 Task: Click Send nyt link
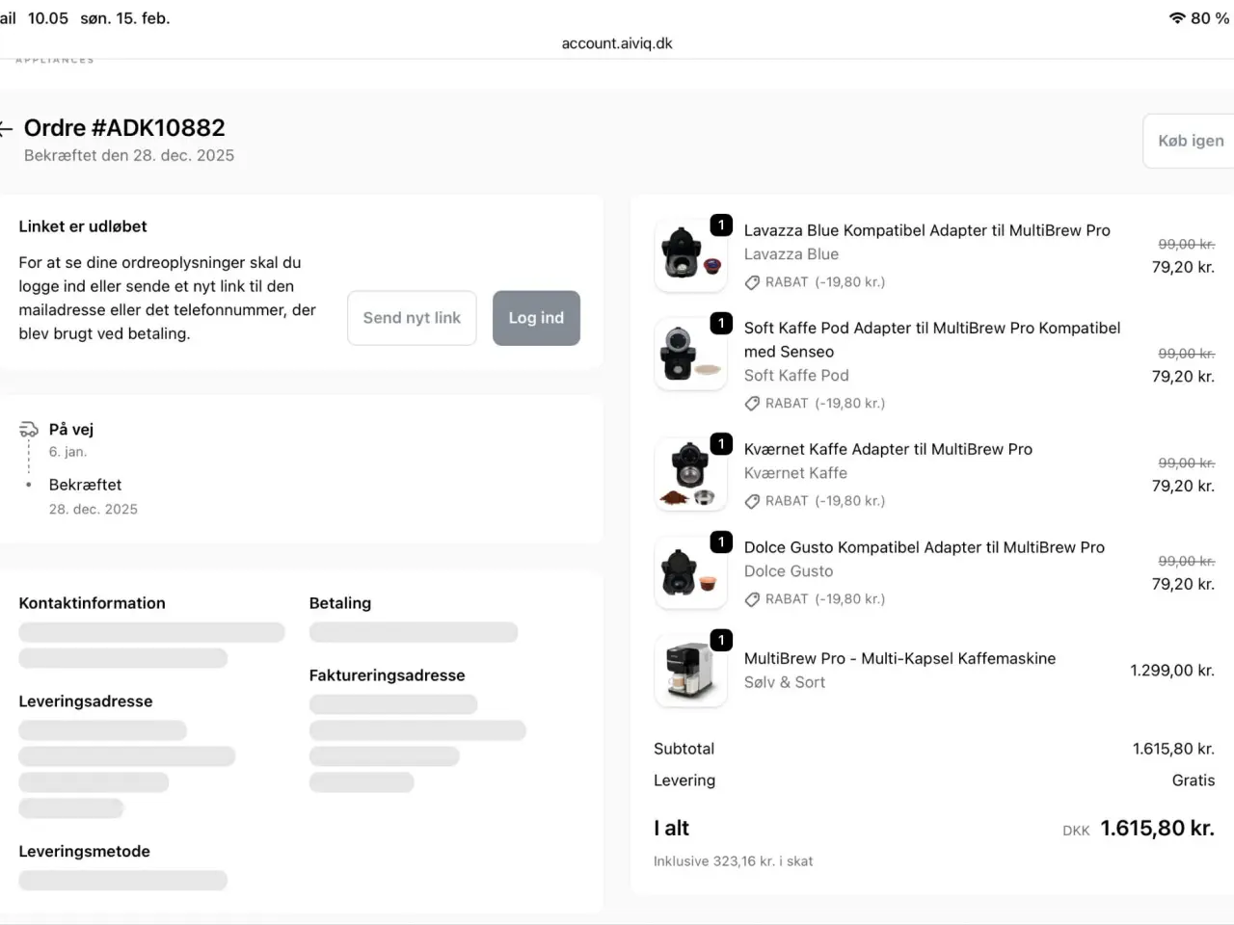(x=412, y=318)
